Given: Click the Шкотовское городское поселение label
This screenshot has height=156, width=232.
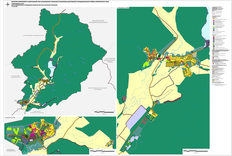Looking at the screenshot, I should coord(37,112).
